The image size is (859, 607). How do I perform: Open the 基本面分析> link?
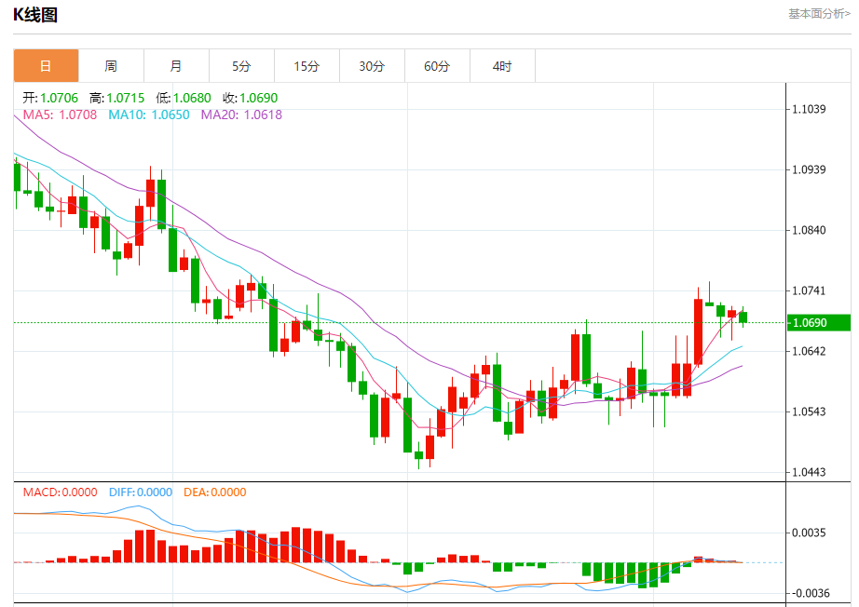pos(819,14)
